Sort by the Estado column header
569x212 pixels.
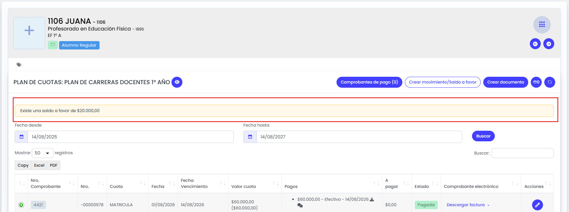click(x=426, y=183)
